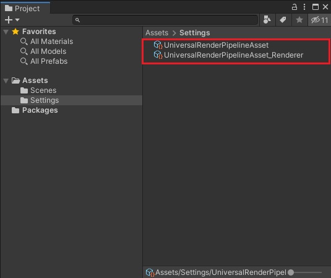Select the Settings folder in tree

point(71,100)
